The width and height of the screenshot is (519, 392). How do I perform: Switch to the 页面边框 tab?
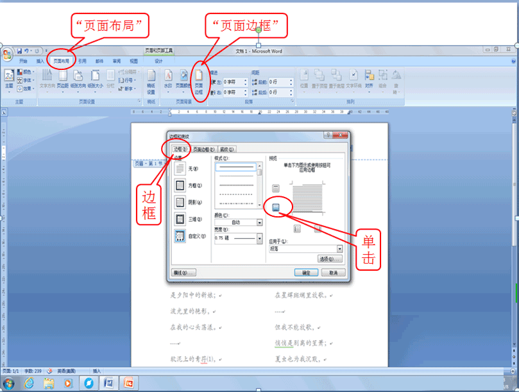[203, 149]
